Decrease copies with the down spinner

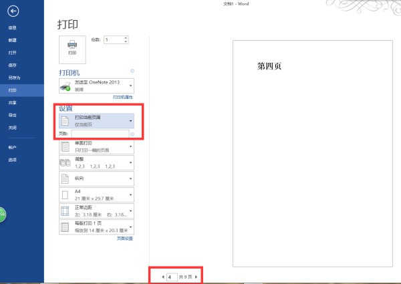[126, 41]
